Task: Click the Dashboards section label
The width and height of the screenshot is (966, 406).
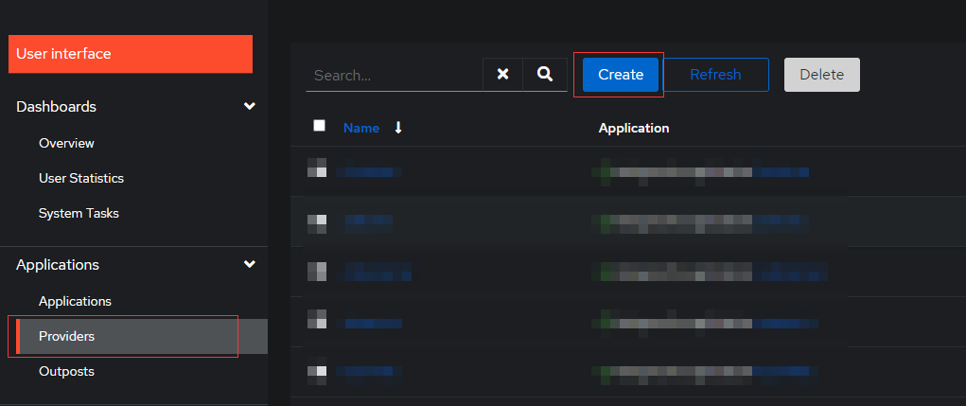Action: pyautogui.click(x=56, y=107)
